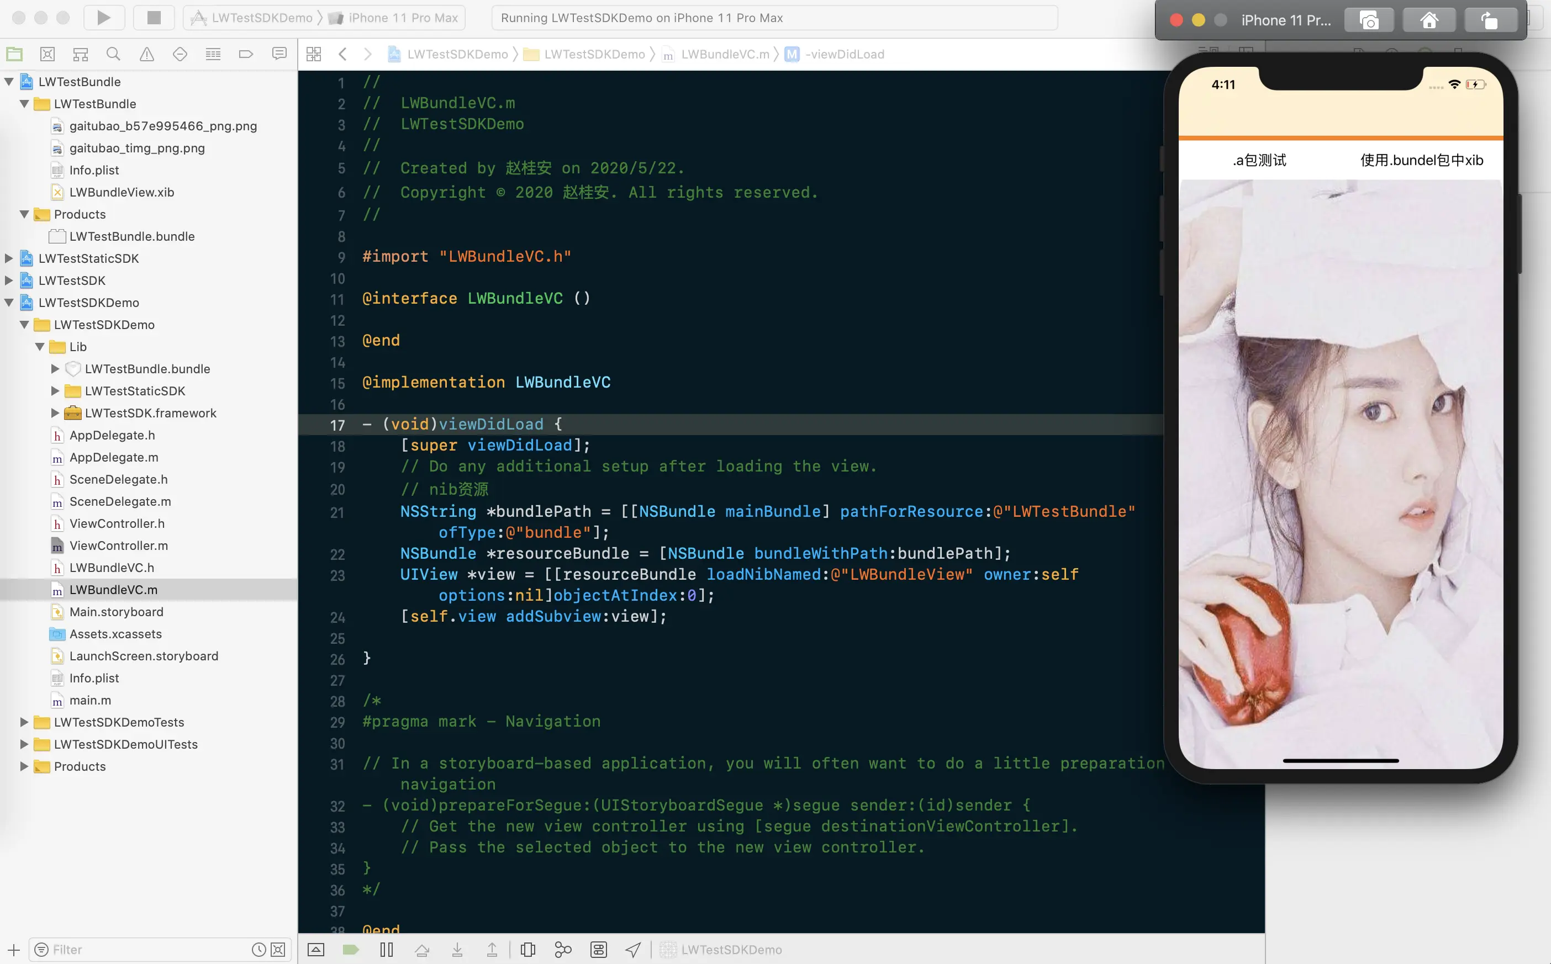
Task: Take a simulator screenshot with camera icon
Action: (x=1369, y=20)
